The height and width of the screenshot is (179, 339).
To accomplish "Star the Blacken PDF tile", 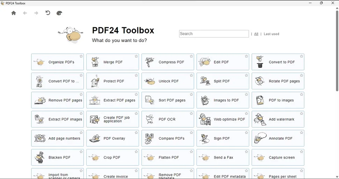I will click(81, 151).
